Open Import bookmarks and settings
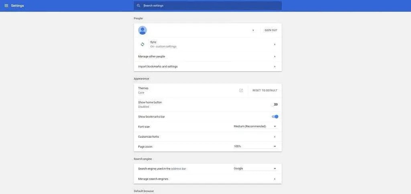 pyautogui.click(x=208, y=67)
